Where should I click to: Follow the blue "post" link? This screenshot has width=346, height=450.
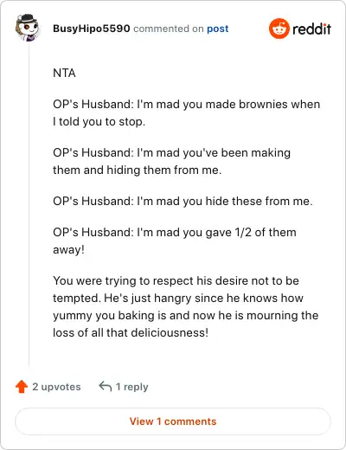click(x=218, y=29)
